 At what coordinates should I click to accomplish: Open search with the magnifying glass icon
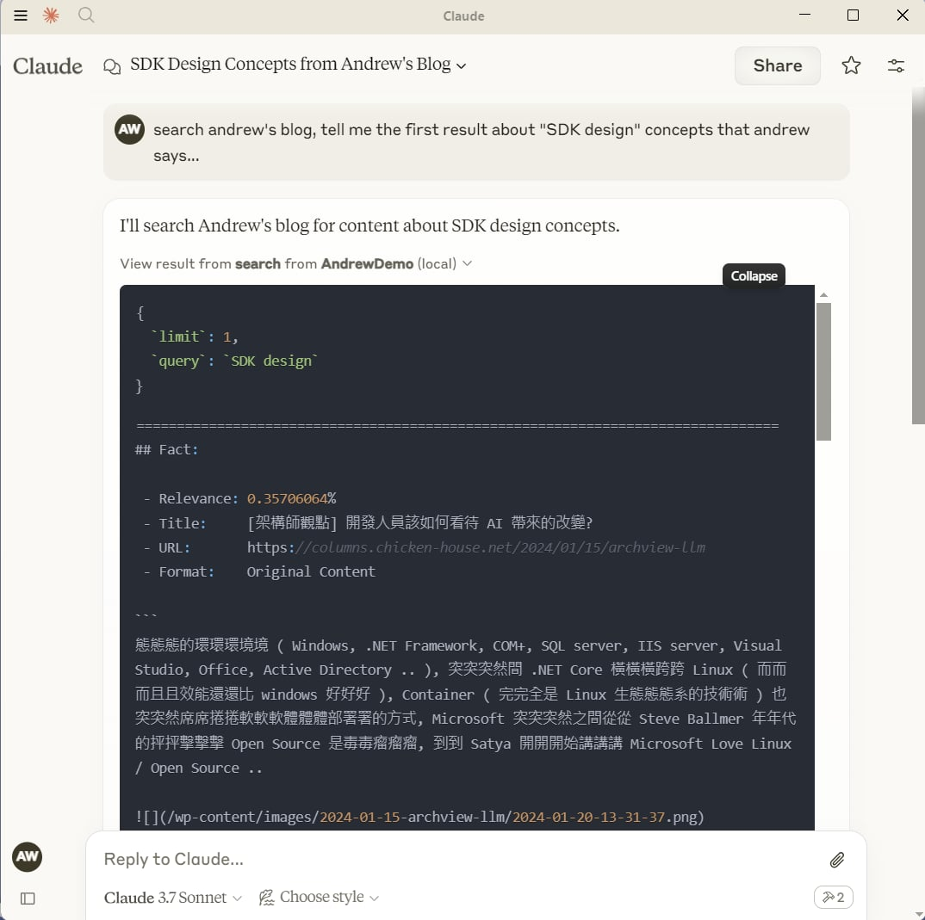click(x=85, y=15)
